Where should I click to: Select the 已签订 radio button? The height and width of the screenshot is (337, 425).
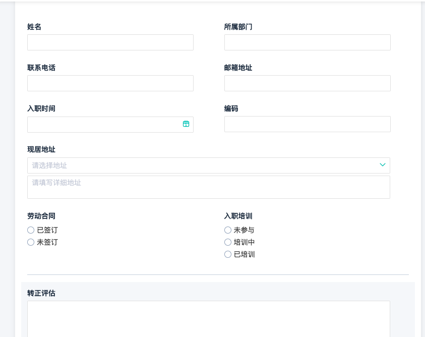31,230
